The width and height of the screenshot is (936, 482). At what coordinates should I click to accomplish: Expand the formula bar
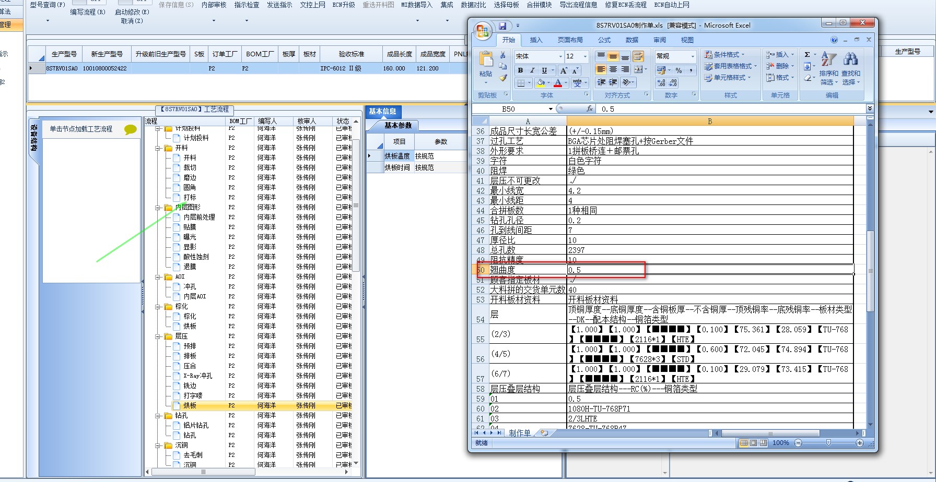click(x=870, y=109)
